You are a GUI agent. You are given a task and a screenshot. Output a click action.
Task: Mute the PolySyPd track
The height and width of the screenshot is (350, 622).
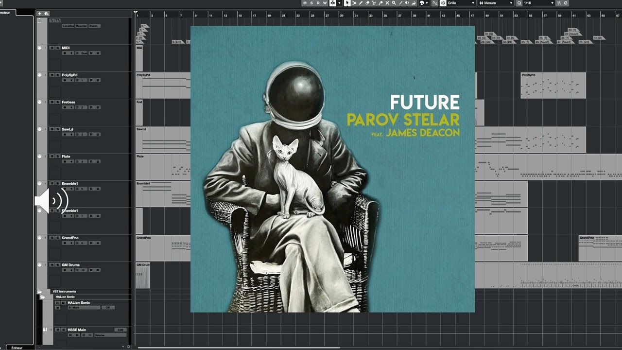52,75
